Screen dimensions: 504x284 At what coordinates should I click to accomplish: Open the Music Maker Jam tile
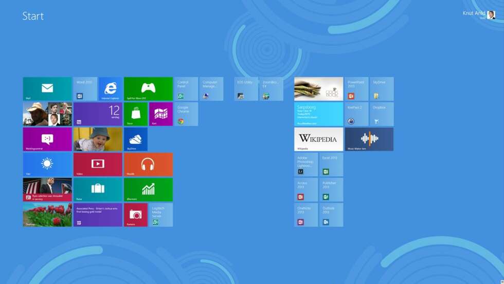pos(369,139)
